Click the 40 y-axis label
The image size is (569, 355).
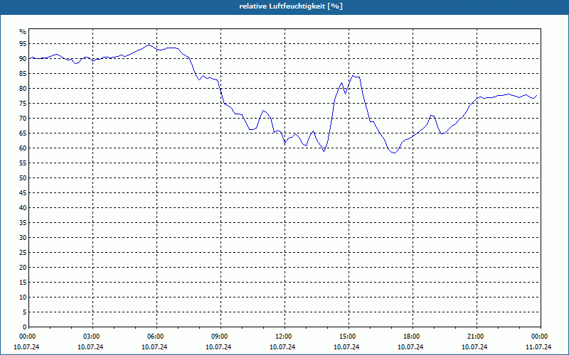click(x=23, y=207)
